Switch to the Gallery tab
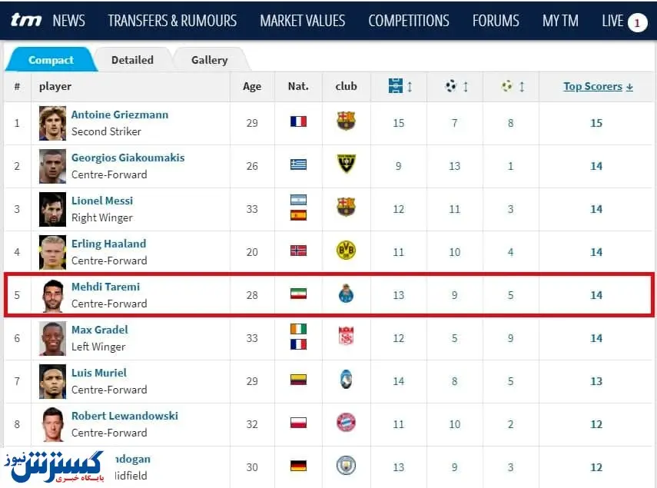 [210, 60]
